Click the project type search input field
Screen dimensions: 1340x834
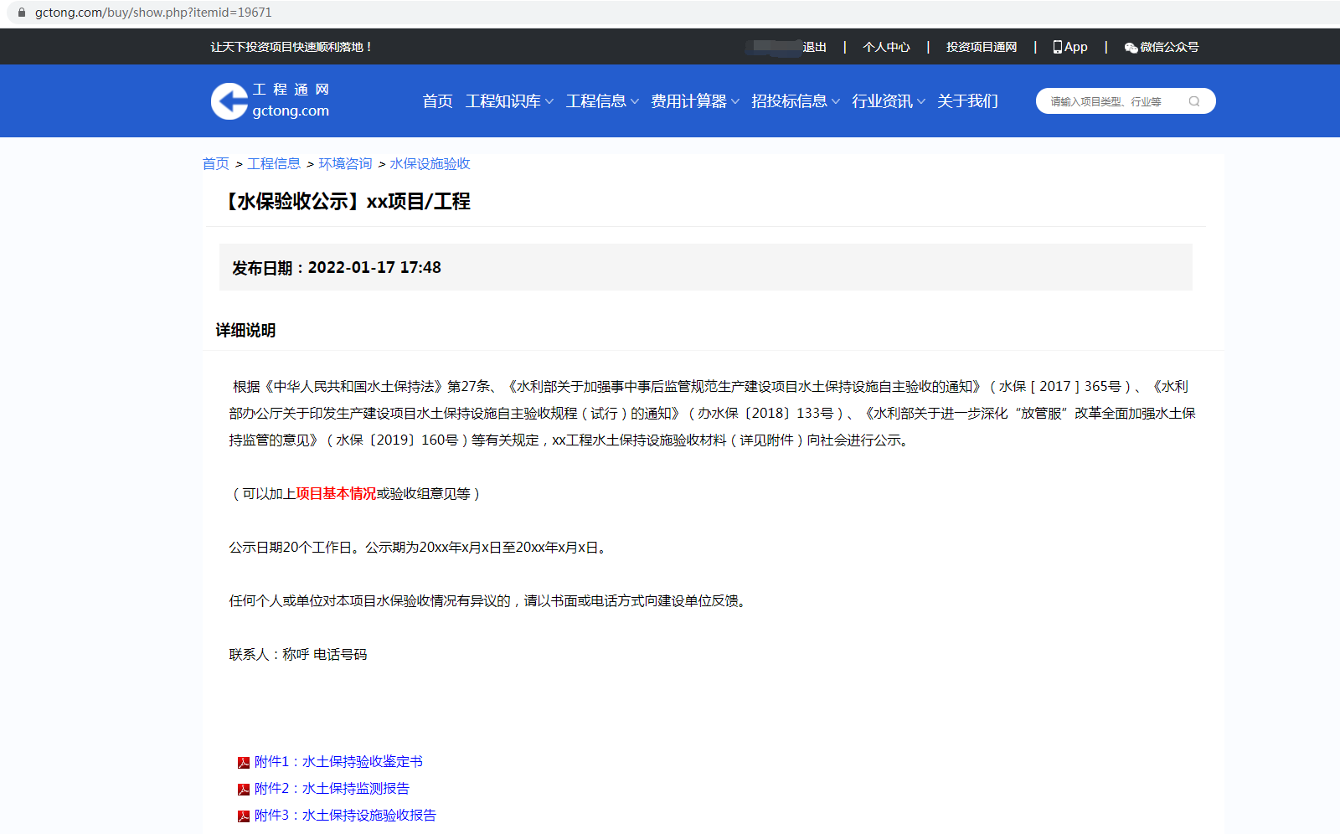[x=1112, y=101]
